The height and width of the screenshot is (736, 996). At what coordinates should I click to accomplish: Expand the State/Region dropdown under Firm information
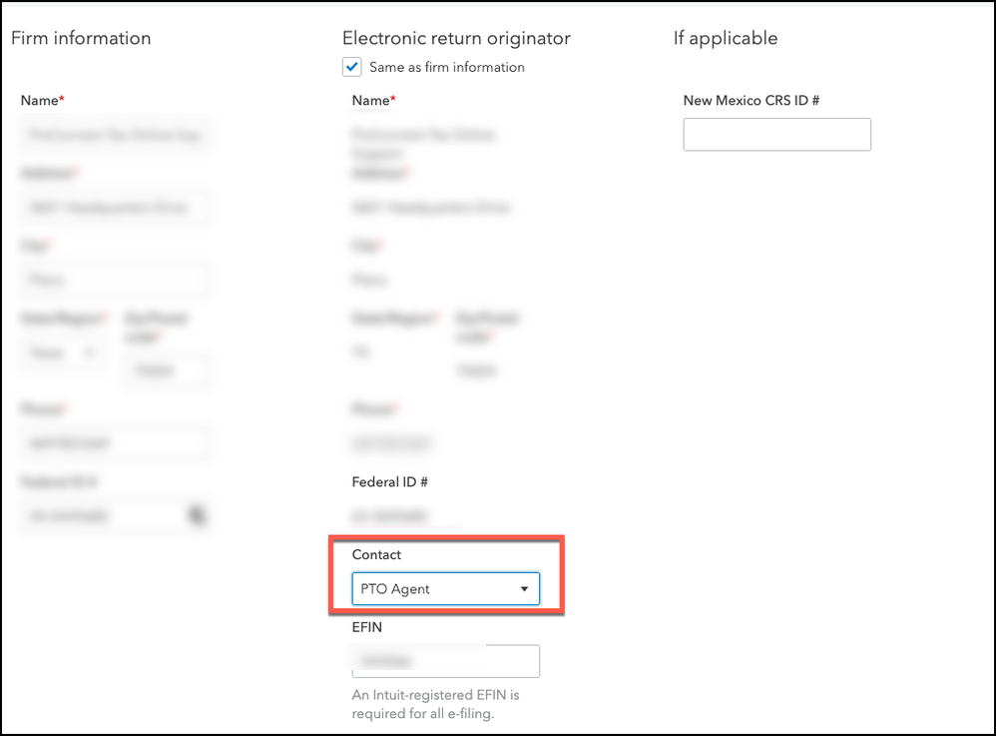[62, 353]
